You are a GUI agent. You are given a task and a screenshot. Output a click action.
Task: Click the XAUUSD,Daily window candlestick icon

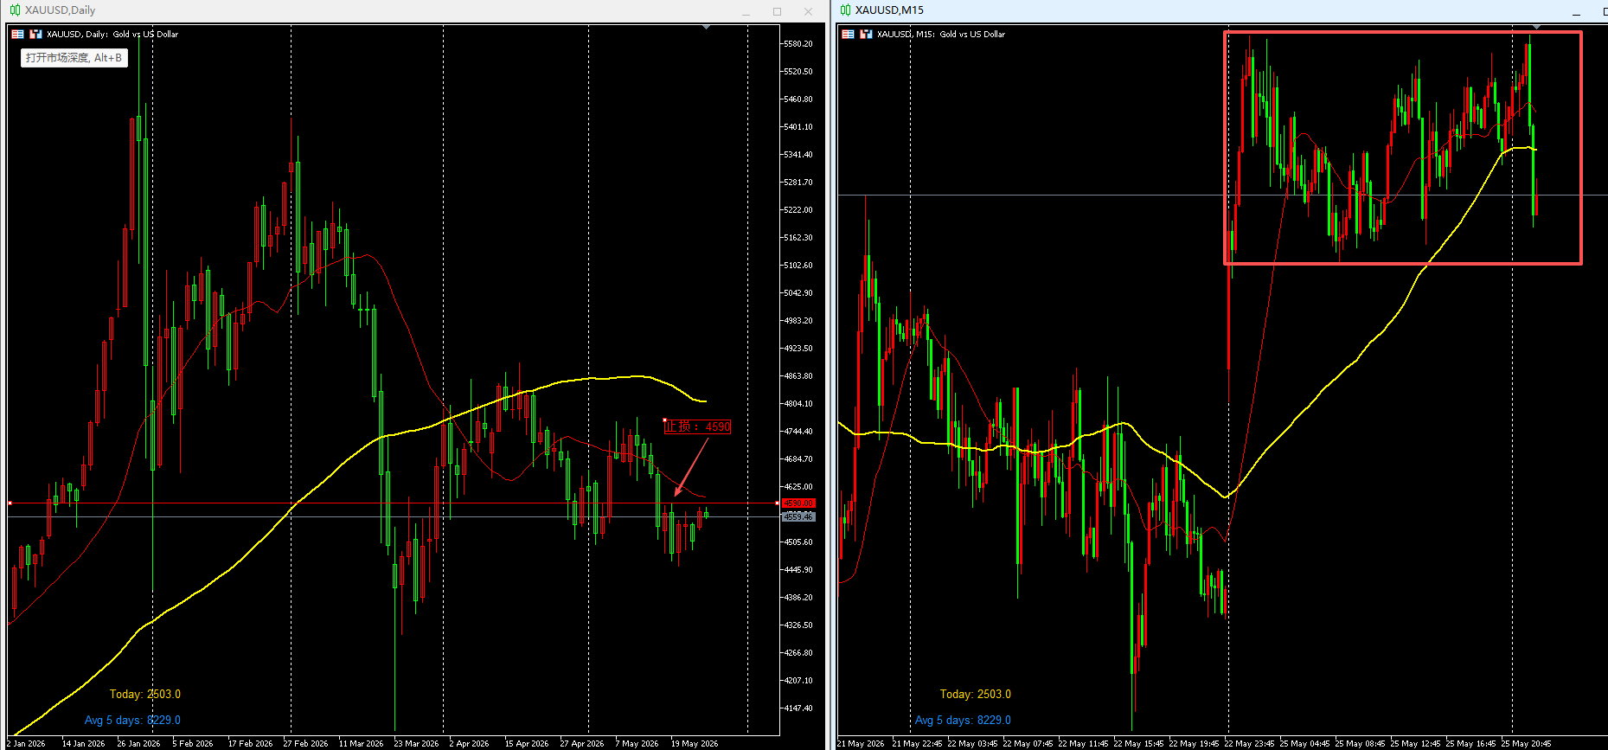[15, 10]
